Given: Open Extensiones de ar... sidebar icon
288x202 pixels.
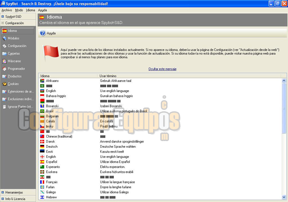Looking at the screenshot, I should [4, 92].
